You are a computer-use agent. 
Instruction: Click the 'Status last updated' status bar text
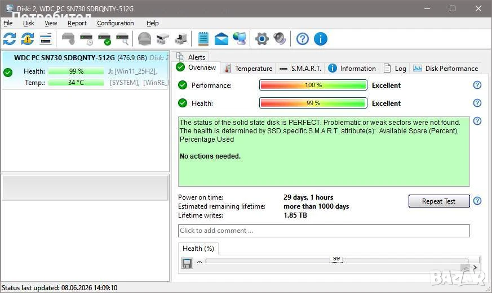tap(59, 288)
